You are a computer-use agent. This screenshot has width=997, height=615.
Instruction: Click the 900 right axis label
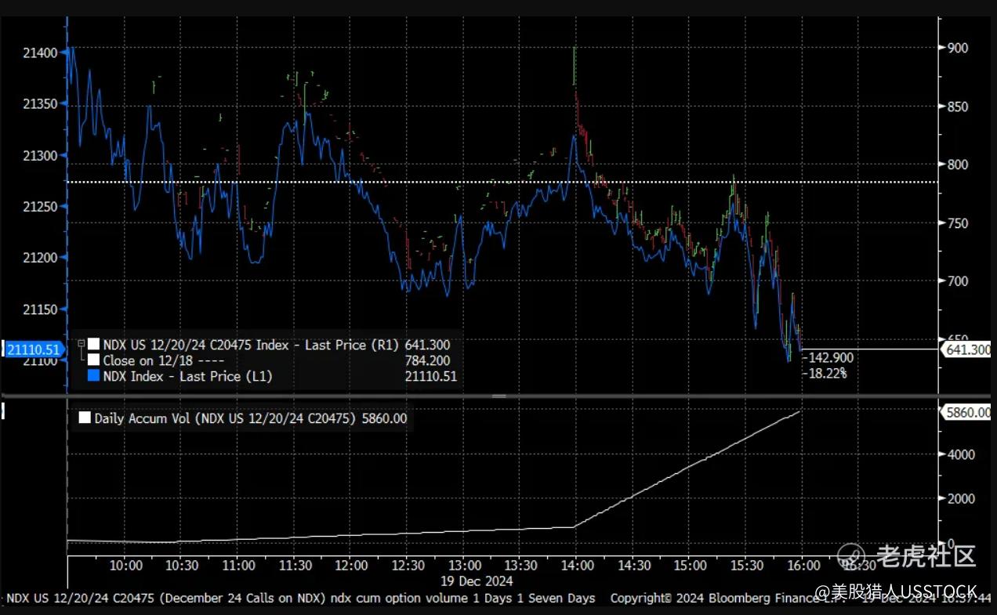pyautogui.click(x=957, y=48)
